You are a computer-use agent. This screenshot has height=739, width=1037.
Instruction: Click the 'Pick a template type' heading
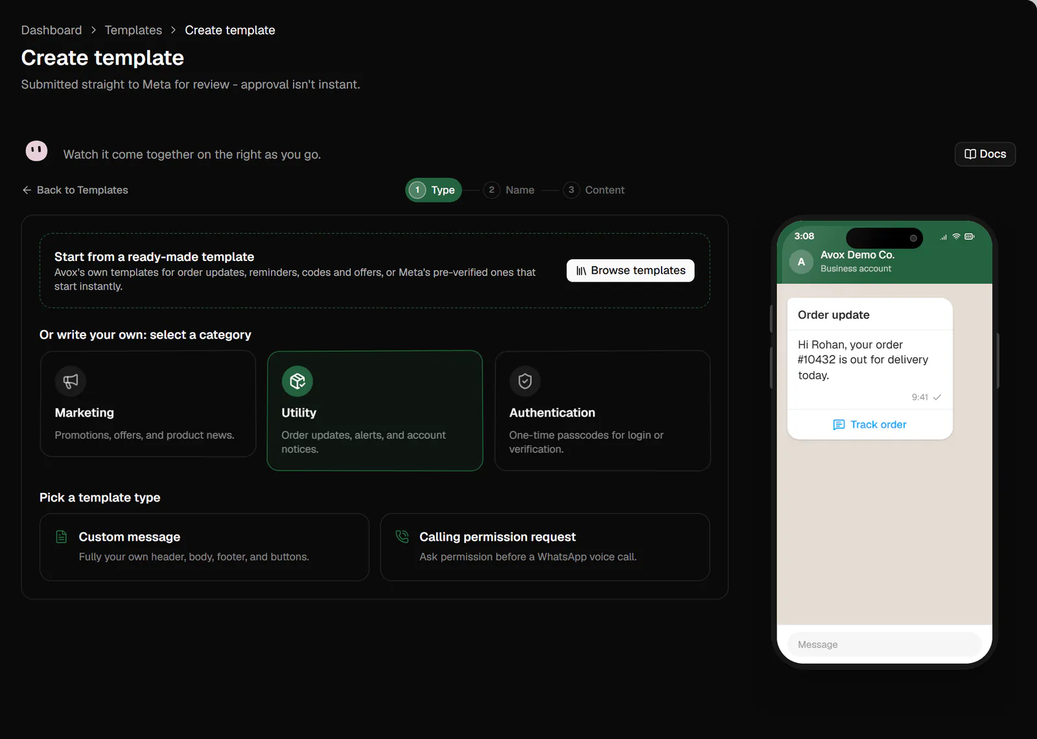click(x=100, y=497)
